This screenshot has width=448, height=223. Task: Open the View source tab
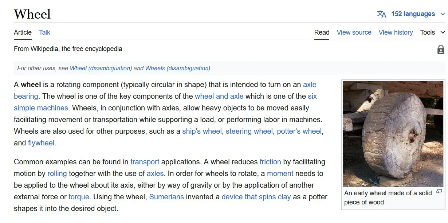coord(354,32)
